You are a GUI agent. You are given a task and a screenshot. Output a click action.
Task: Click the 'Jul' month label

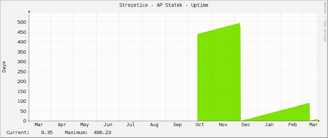(131, 125)
